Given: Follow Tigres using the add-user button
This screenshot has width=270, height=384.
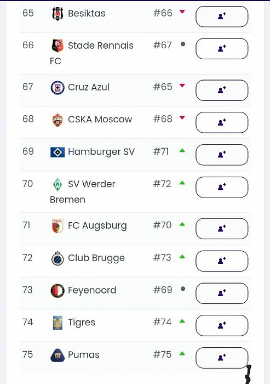Looking at the screenshot, I should tap(222, 325).
